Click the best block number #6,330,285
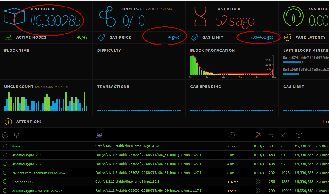The width and height of the screenshot is (329, 194). pos(55,21)
